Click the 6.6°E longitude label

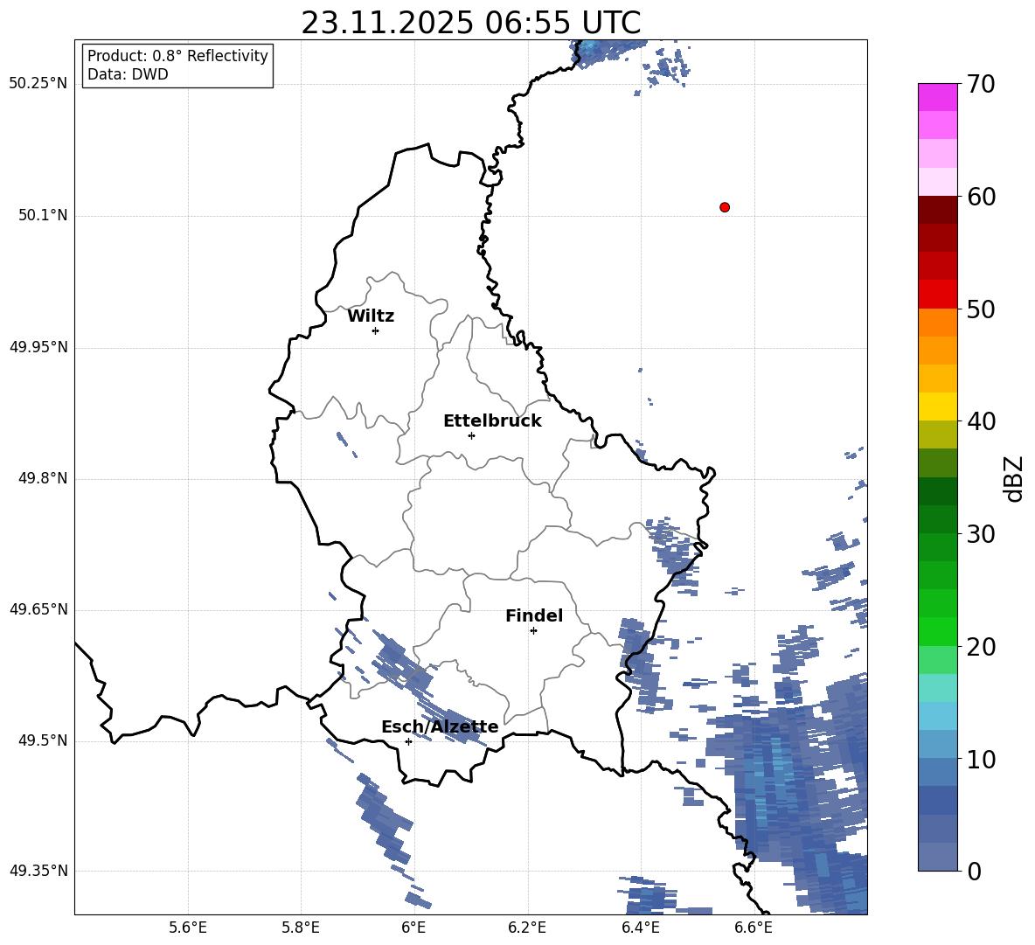pyautogui.click(x=754, y=928)
